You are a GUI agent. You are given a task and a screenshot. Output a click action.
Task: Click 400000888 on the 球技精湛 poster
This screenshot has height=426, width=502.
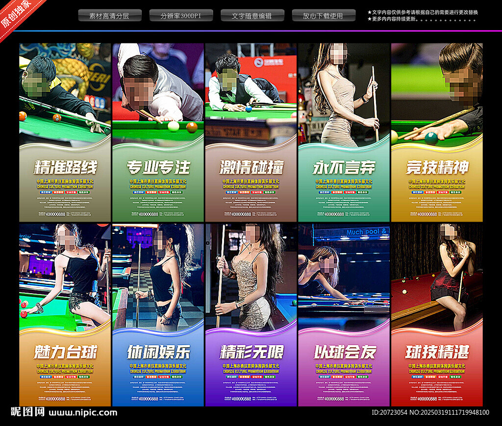[x=427, y=399]
